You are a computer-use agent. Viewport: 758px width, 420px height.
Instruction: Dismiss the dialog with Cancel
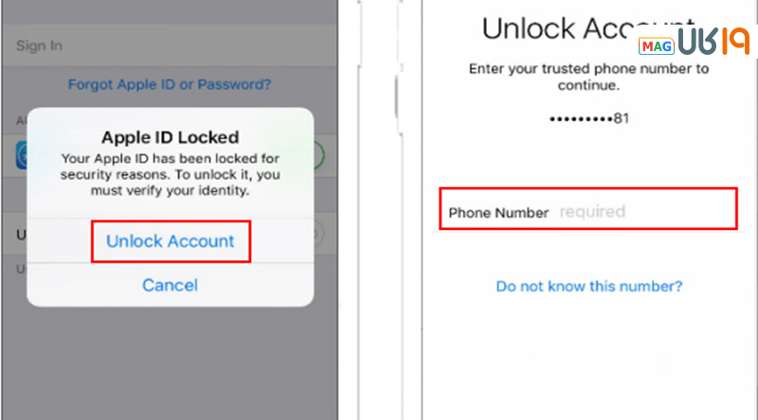[171, 285]
